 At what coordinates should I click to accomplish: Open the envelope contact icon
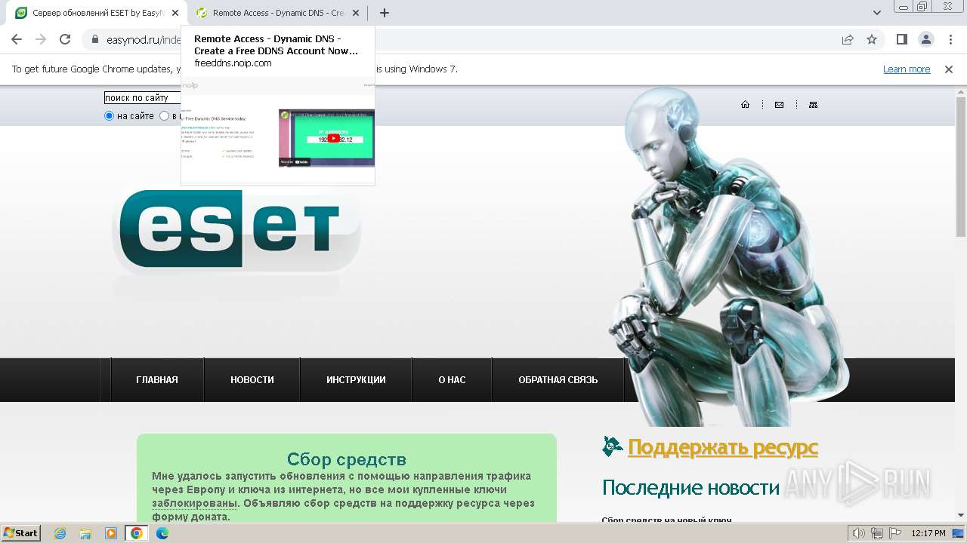coord(779,105)
